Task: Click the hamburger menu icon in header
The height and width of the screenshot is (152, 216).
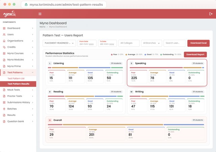Action: click(x=40, y=14)
